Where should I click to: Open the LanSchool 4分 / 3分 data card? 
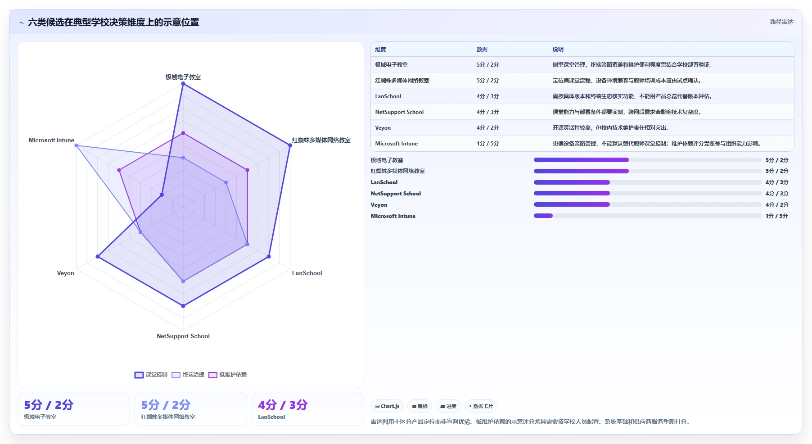pos(308,409)
